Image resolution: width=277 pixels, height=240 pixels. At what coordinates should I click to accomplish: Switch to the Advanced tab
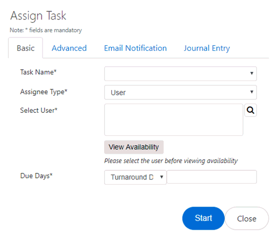tap(69, 48)
